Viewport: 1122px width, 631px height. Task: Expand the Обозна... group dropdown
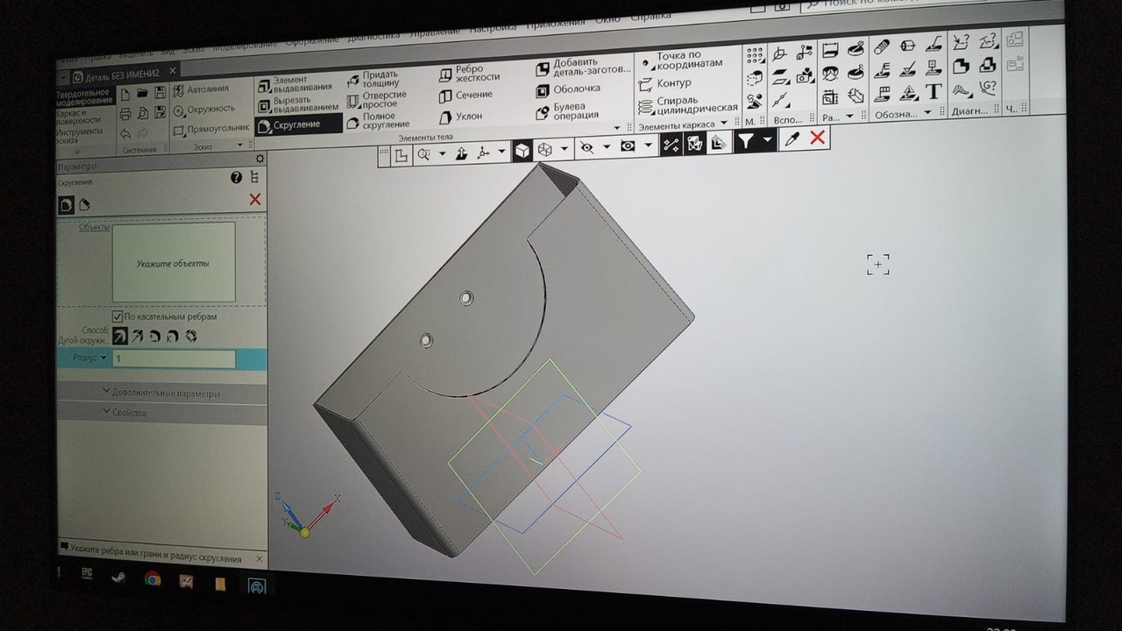point(928,113)
